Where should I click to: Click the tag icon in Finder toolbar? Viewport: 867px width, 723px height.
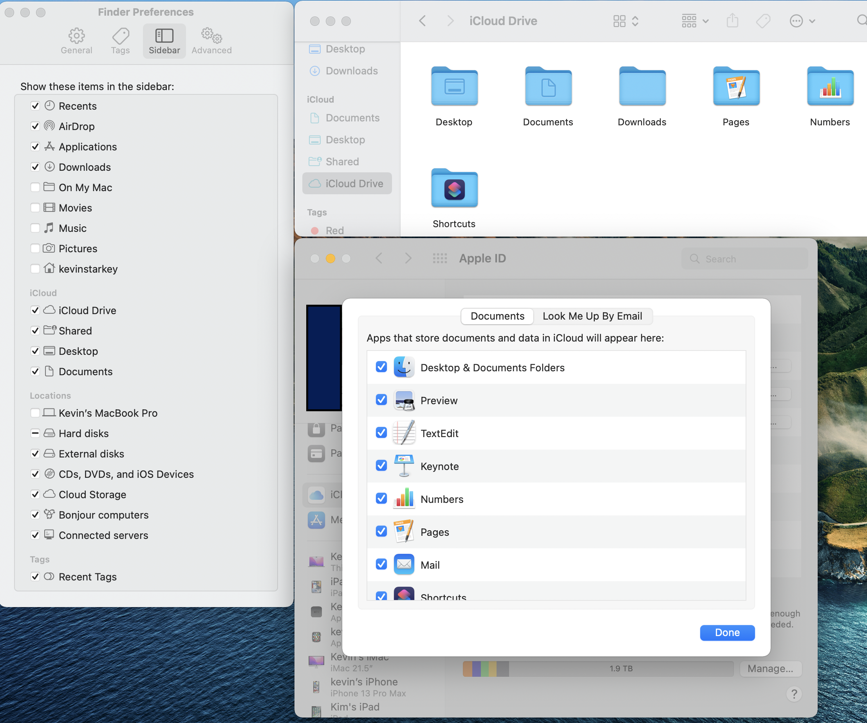click(763, 21)
